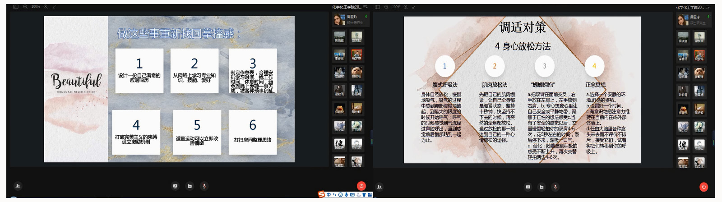
Task: Toggle sidebar panel in right window
Action: pyautogui.click(x=377, y=7)
